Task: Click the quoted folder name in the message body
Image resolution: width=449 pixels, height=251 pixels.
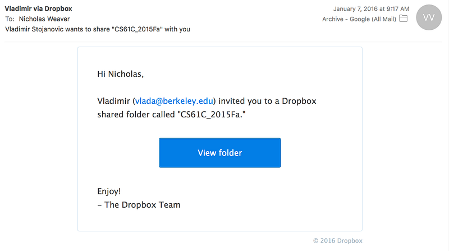Action: [212, 115]
